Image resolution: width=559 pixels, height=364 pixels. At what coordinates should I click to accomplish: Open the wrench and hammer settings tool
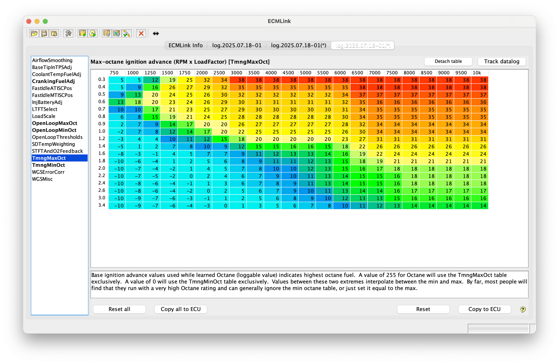(68, 33)
